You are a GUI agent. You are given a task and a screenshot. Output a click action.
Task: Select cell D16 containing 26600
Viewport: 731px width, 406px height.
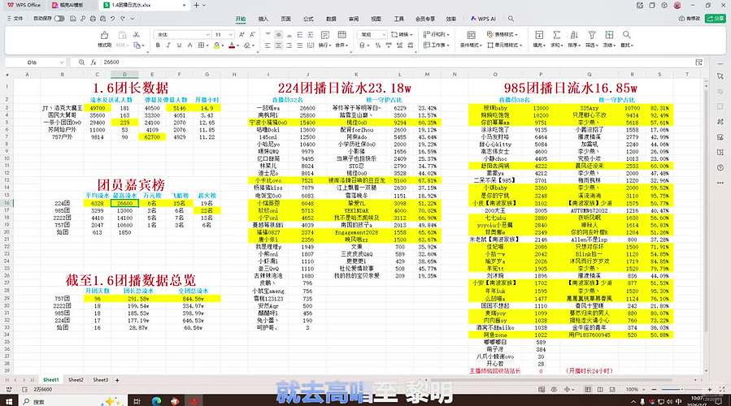click(x=124, y=203)
